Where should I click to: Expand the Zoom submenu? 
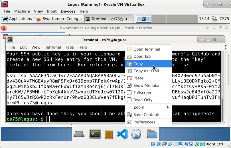(x=149, y=107)
